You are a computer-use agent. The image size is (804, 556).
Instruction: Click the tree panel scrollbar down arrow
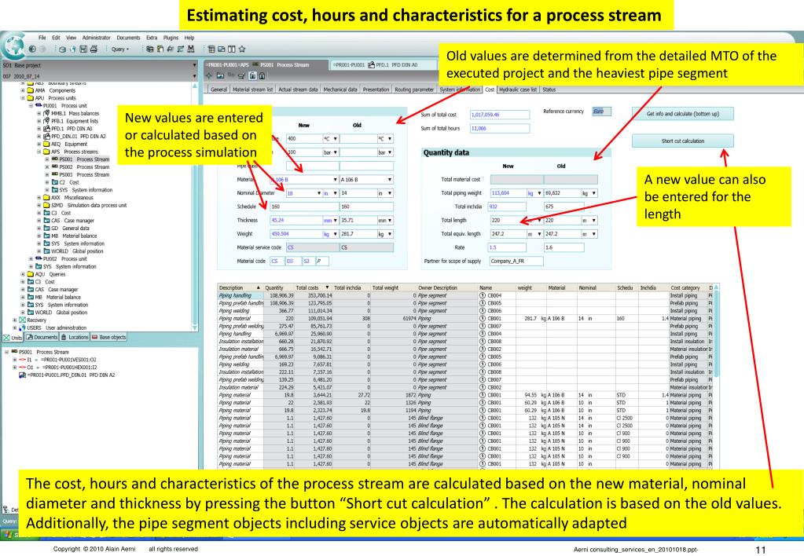click(195, 327)
